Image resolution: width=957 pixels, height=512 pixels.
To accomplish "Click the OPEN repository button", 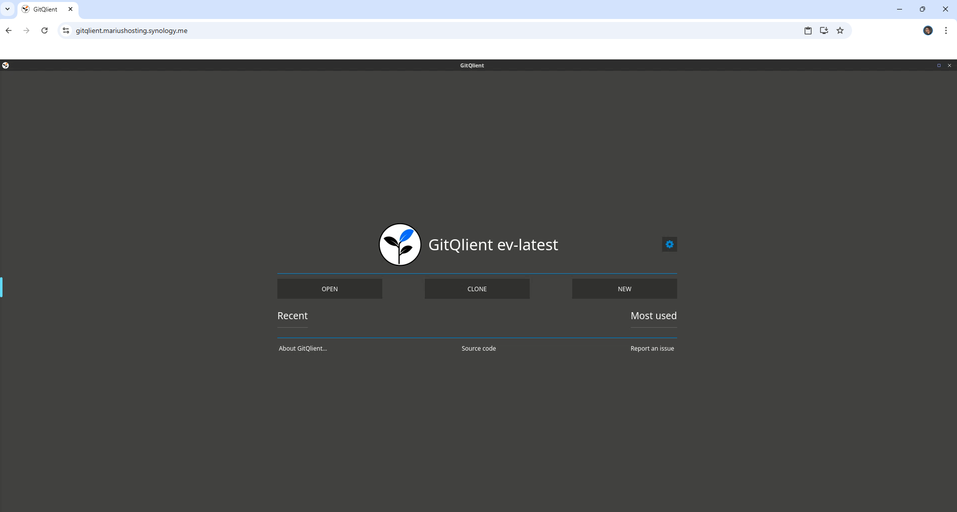I will 330,289.
